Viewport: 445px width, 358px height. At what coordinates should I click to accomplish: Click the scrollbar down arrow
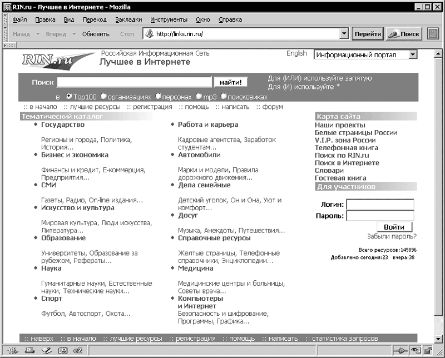[x=438, y=339]
